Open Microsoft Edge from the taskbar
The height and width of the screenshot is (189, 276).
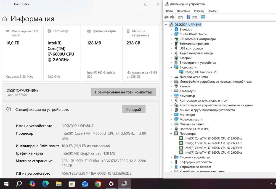pyautogui.click(x=46, y=184)
